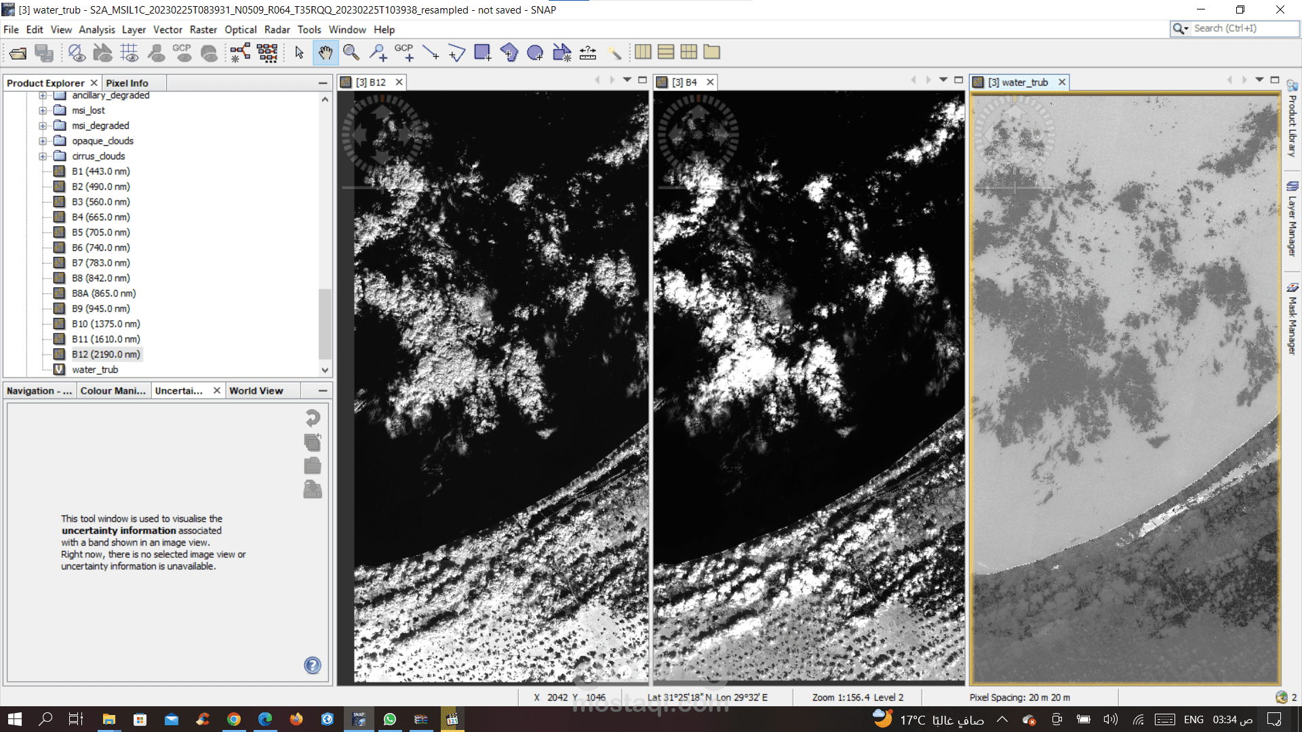Select the B8A (865.0 nm) band
The image size is (1302, 732).
103,293
